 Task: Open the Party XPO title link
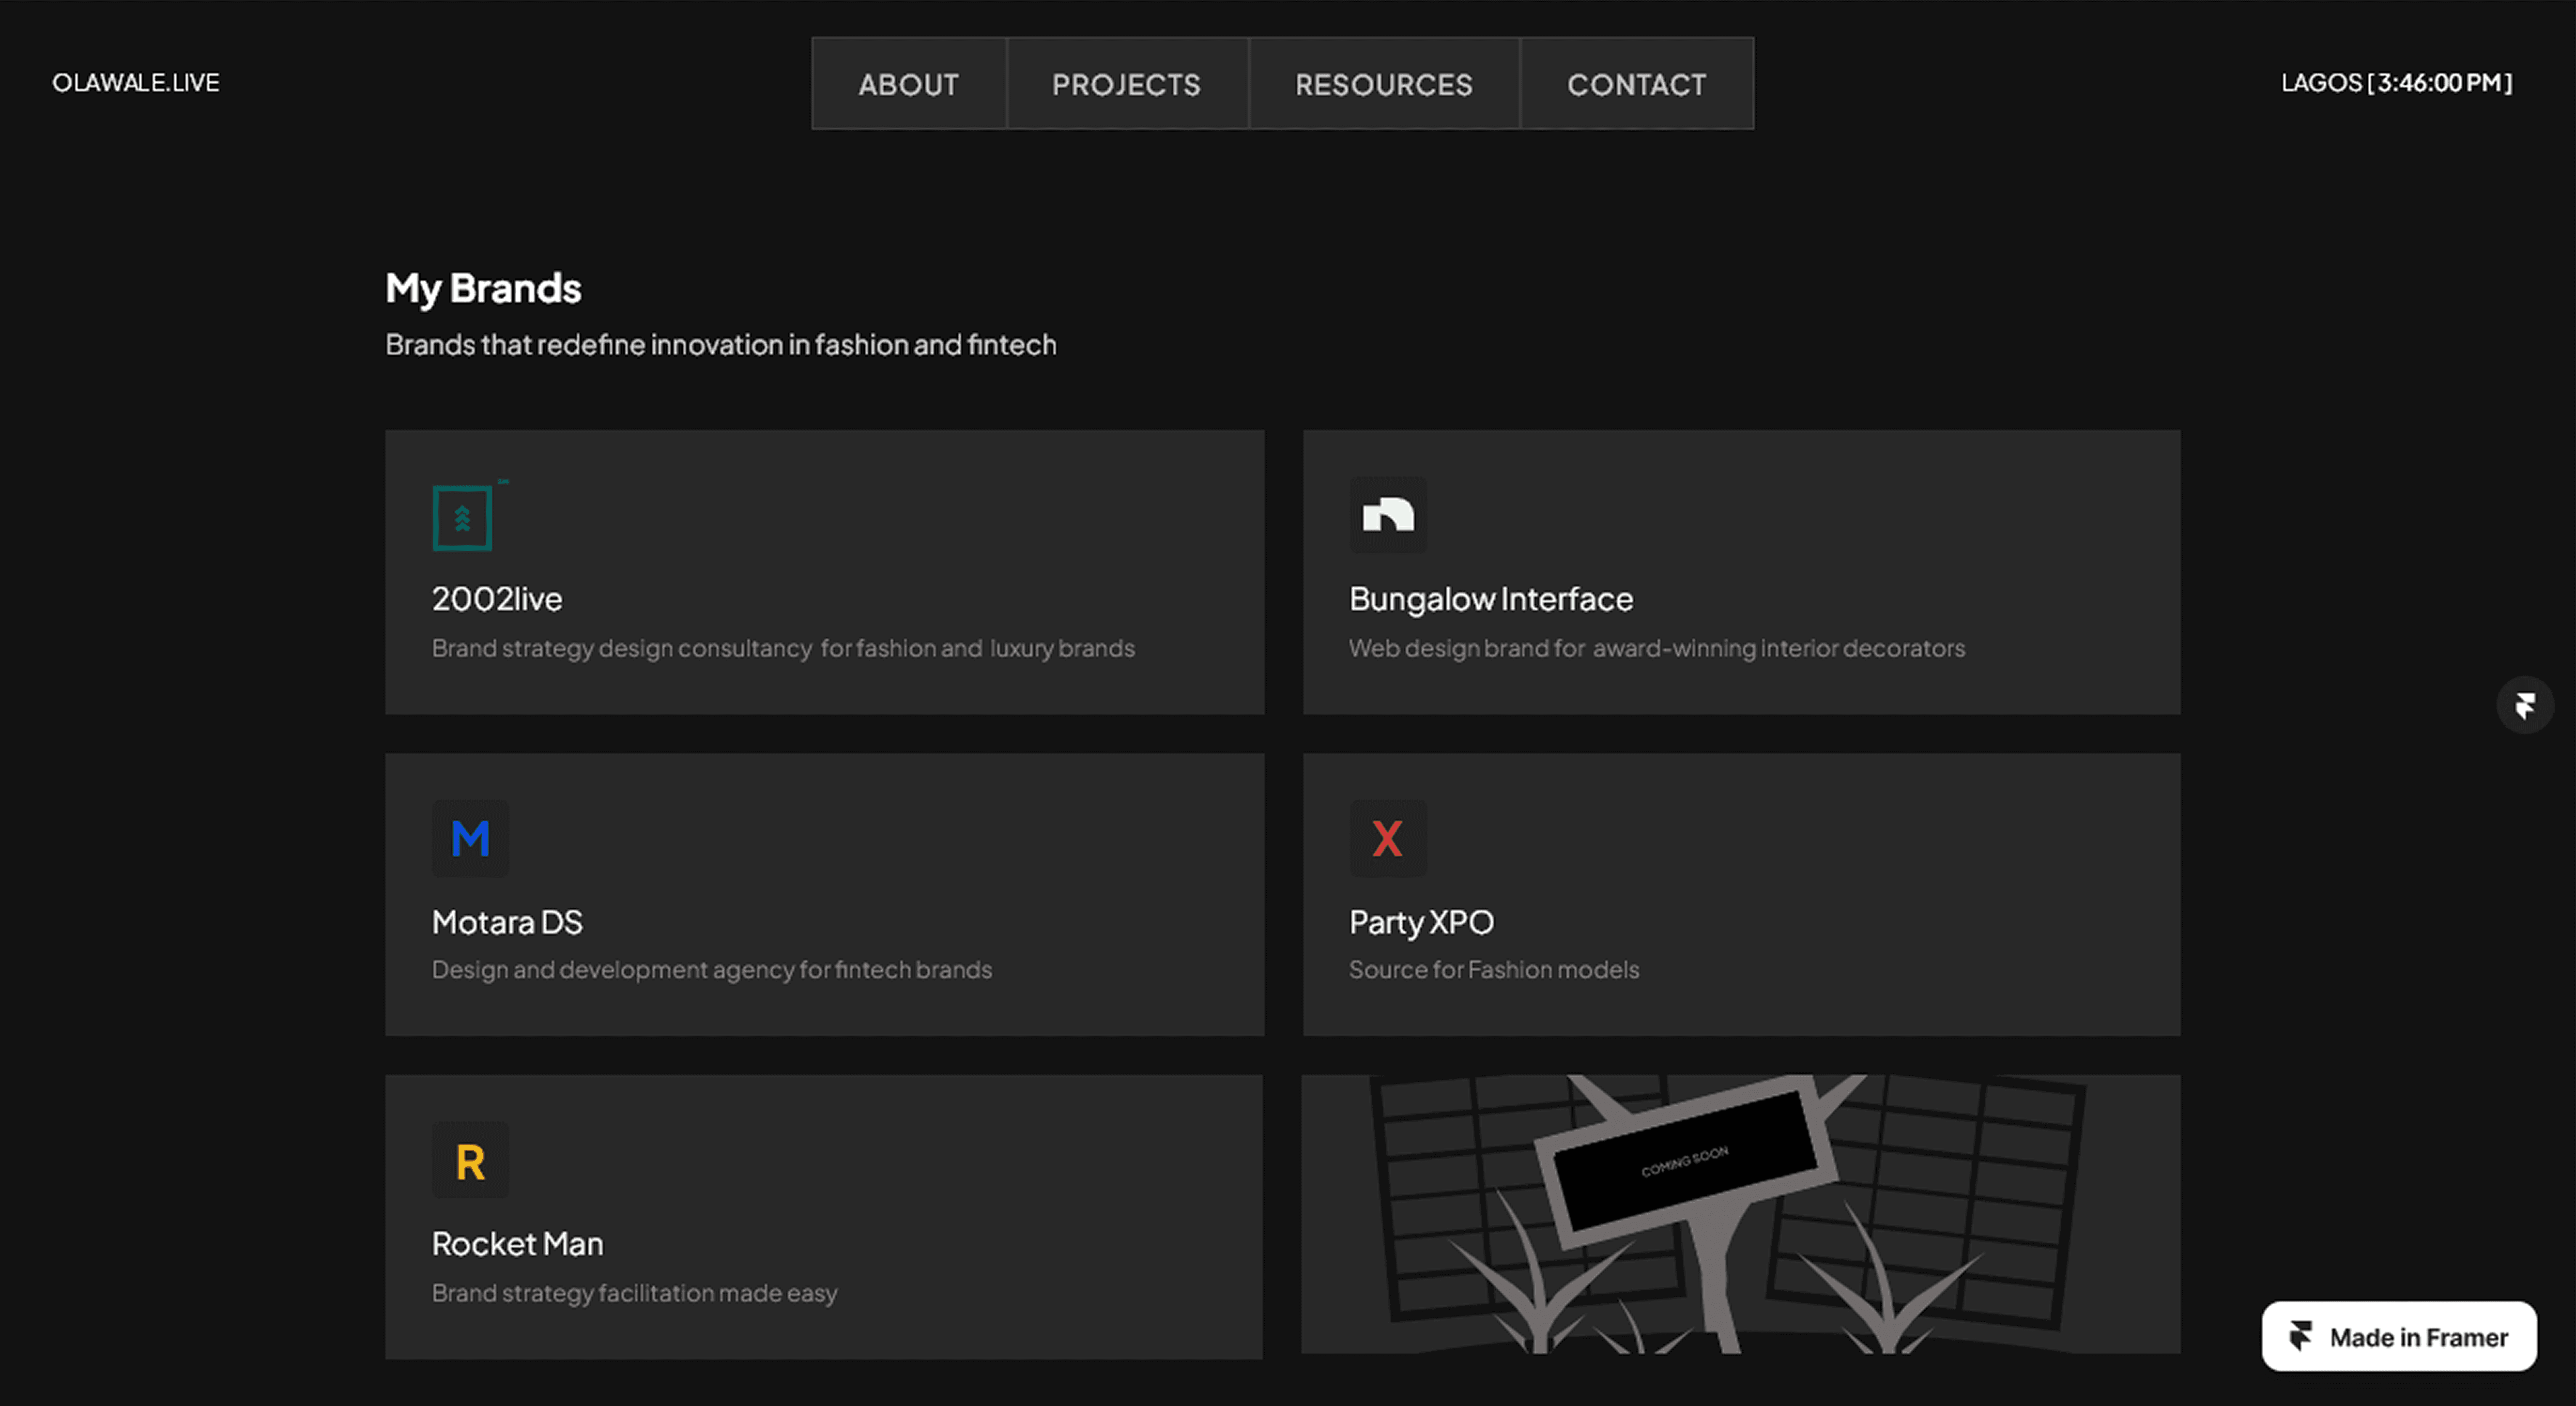(x=1421, y=922)
